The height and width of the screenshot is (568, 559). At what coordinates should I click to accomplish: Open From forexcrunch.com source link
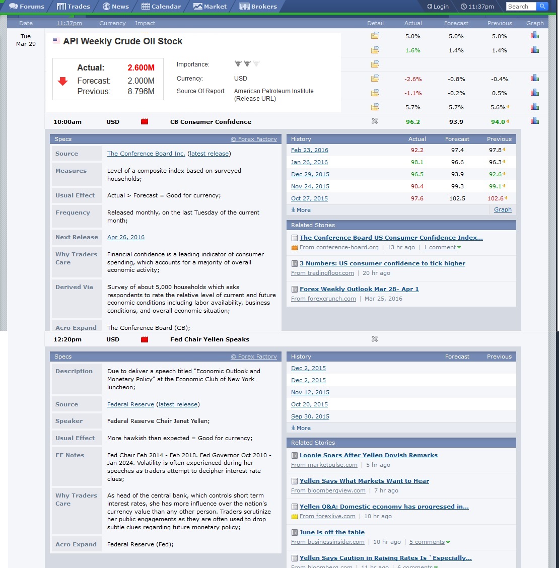point(323,299)
